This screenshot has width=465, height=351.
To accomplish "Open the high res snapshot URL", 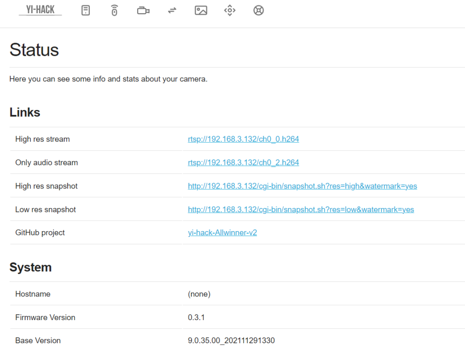I will pos(302,186).
